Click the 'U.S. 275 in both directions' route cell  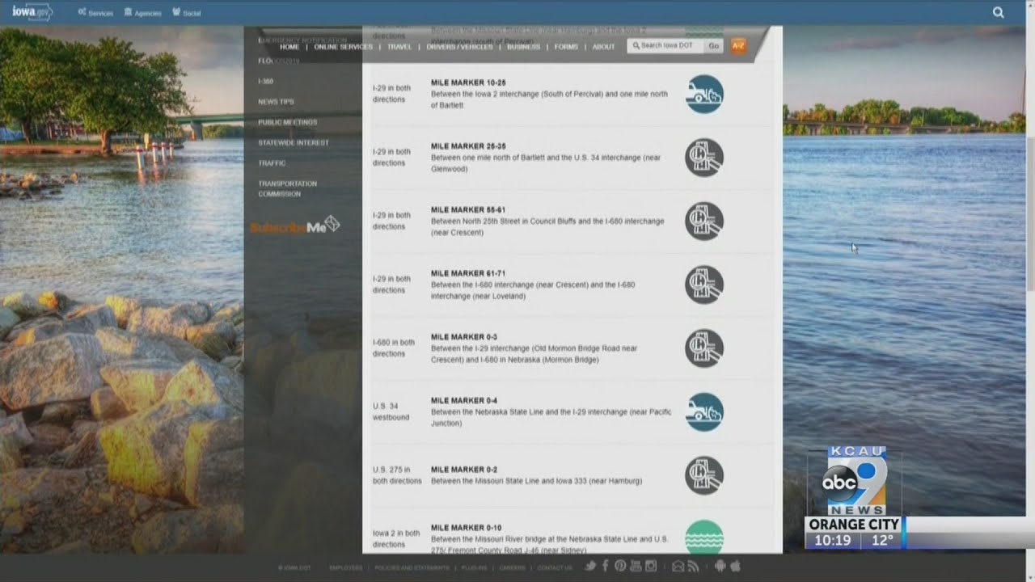point(397,475)
